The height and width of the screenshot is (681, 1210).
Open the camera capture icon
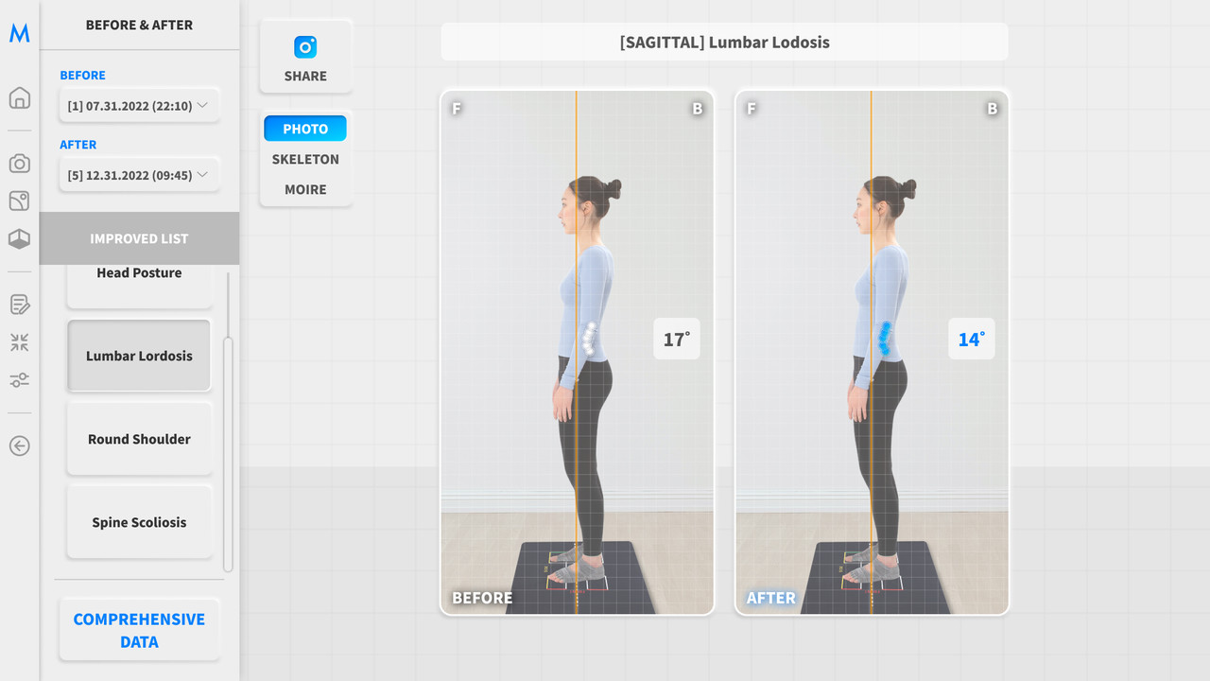tap(20, 164)
